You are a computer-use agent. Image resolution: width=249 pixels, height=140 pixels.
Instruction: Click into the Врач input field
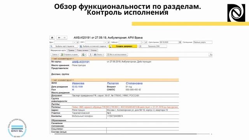pyautogui.click(x=63, y=42)
